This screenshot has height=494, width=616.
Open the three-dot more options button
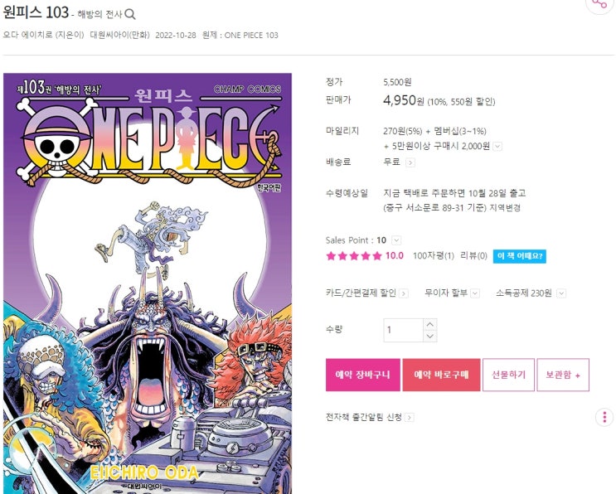(604, 417)
